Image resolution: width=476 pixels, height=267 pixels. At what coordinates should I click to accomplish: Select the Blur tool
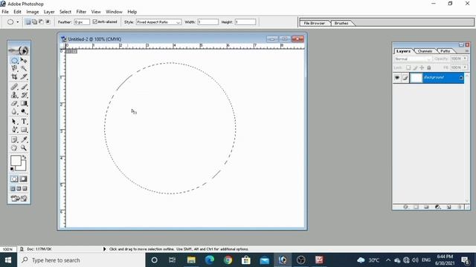click(x=14, y=112)
